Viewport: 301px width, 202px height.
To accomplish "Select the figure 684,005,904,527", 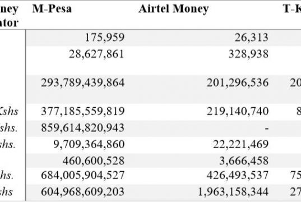I will (83, 175).
